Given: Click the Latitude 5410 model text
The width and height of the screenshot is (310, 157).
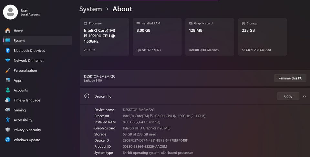Looking at the screenshot, I should [x=93, y=81].
